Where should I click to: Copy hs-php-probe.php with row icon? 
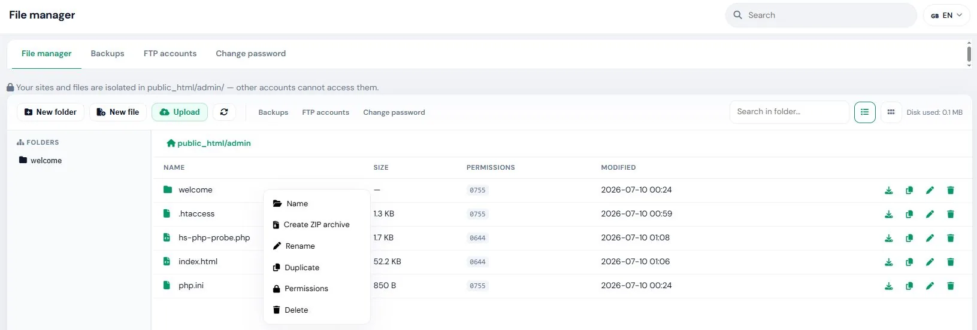point(909,238)
